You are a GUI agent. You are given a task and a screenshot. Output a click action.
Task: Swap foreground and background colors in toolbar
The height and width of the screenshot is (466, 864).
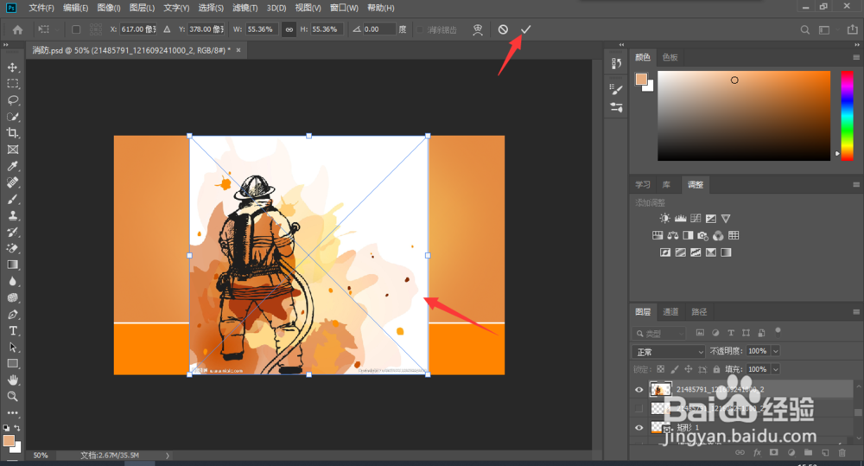click(17, 428)
